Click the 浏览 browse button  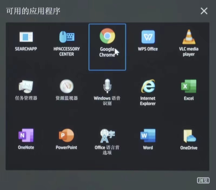click(x=203, y=180)
